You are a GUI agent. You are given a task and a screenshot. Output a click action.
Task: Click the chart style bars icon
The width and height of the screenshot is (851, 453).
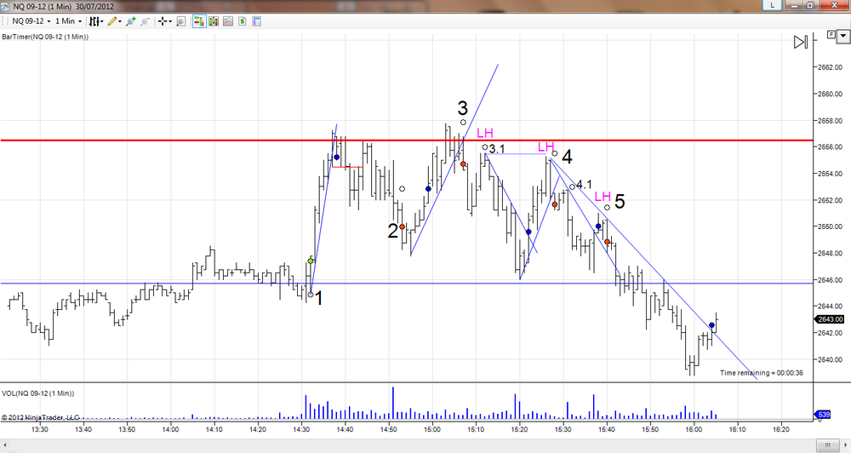coord(94,21)
